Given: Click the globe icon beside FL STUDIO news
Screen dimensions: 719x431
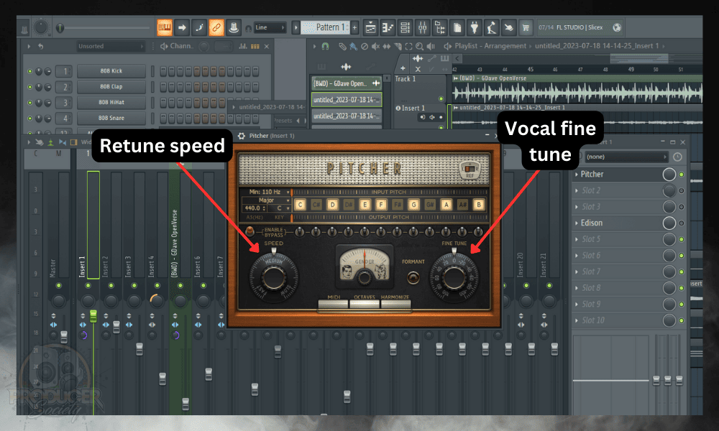Looking at the screenshot, I should [617, 27].
